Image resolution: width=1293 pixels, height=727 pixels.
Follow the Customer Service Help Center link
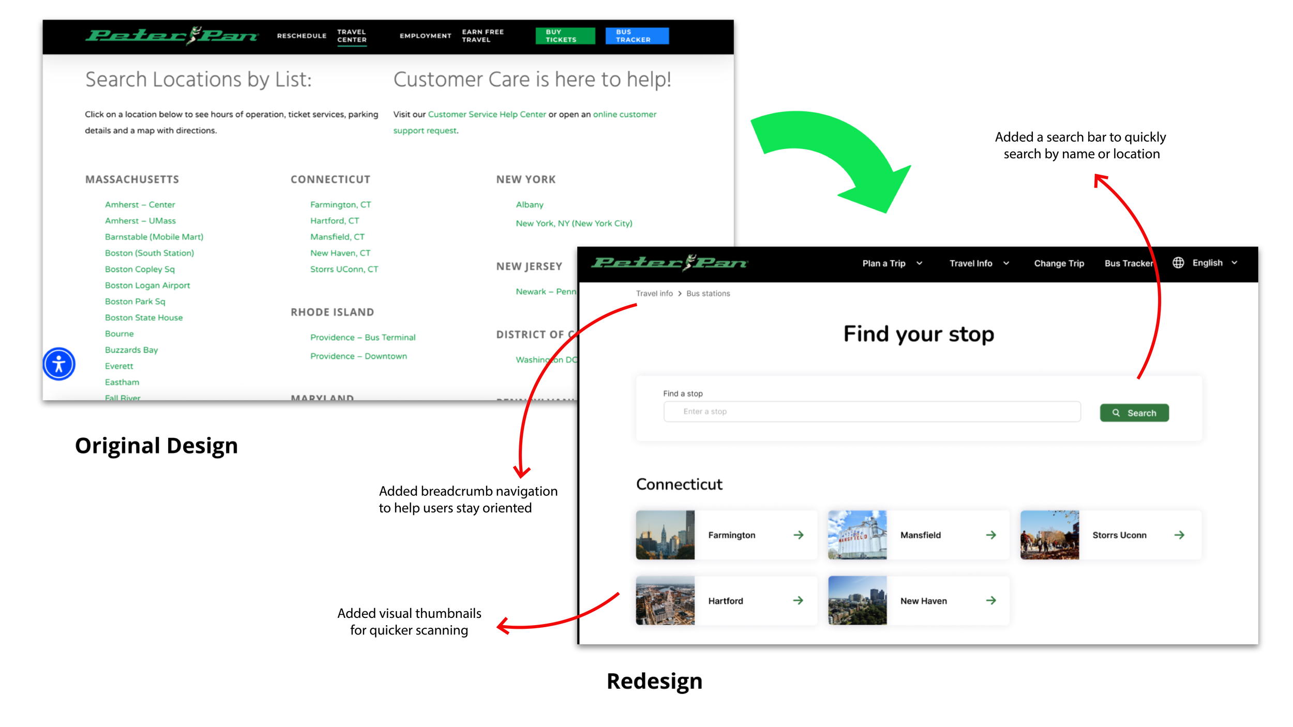(487, 114)
